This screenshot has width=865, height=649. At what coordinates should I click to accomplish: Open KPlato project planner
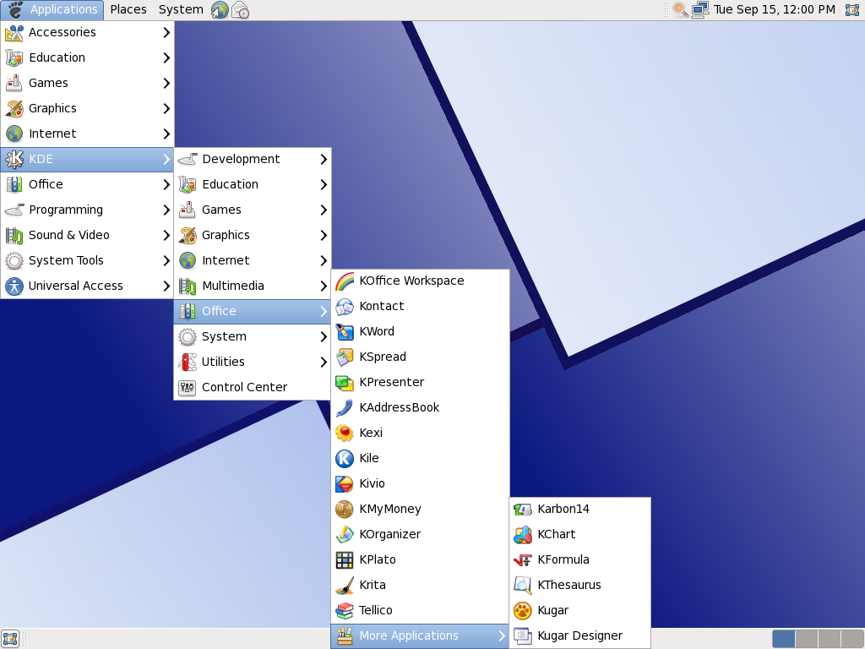pyautogui.click(x=420, y=560)
